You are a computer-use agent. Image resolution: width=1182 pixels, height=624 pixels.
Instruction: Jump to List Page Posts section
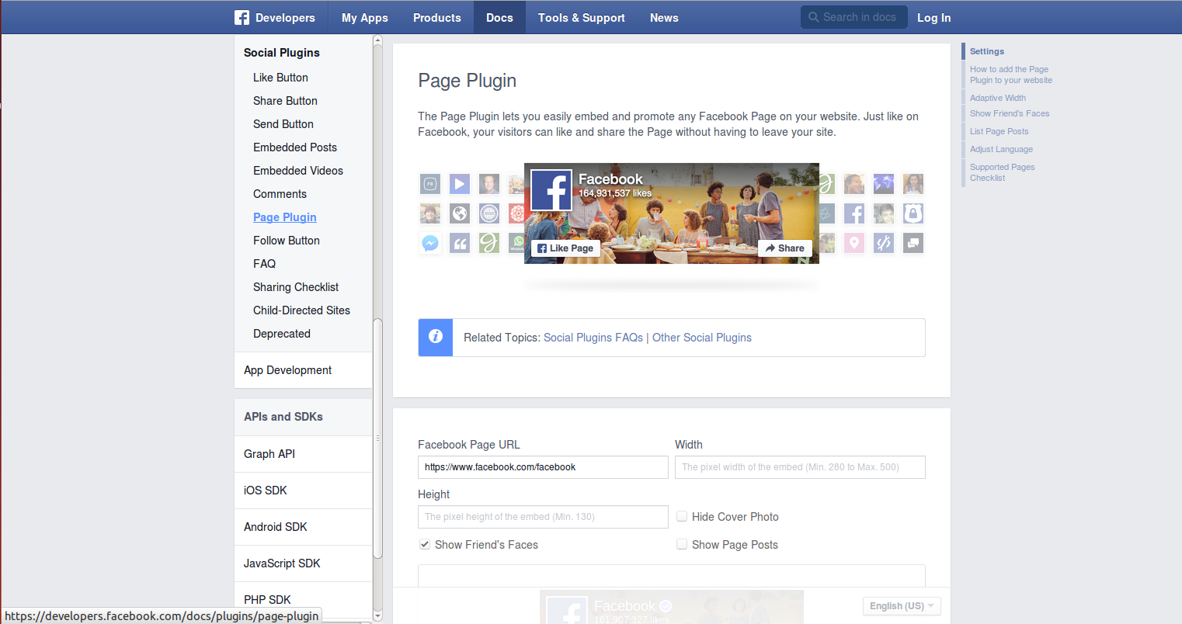[x=999, y=131]
